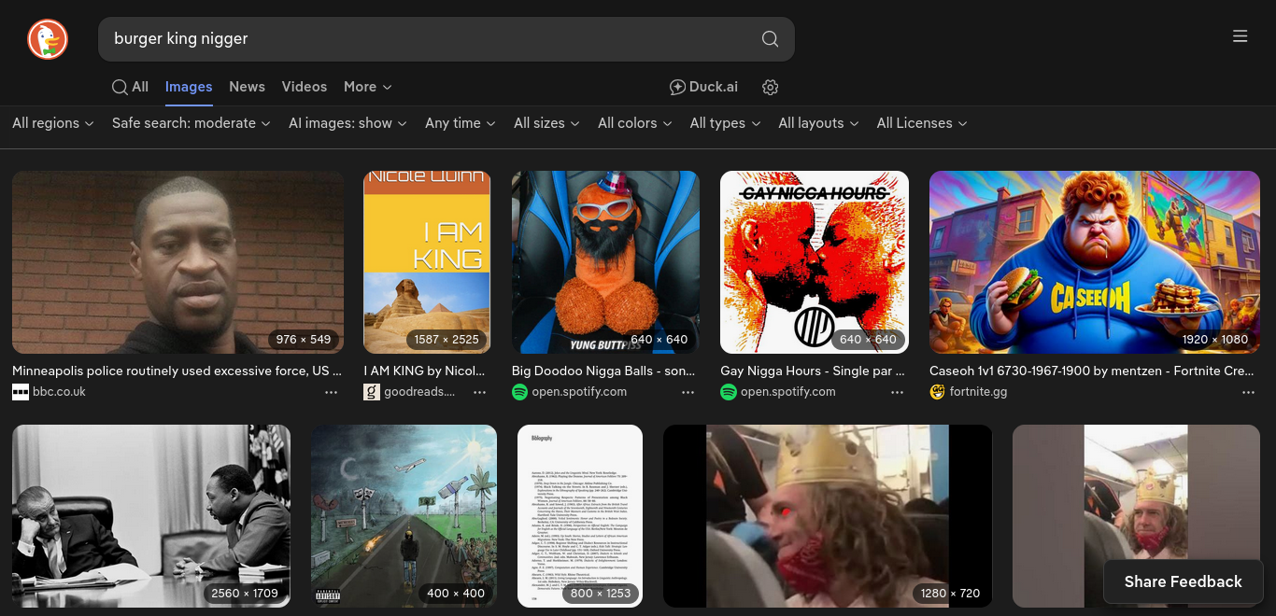This screenshot has height=616, width=1276.
Task: Click the 1280 × 720 size badge
Action: coord(950,594)
